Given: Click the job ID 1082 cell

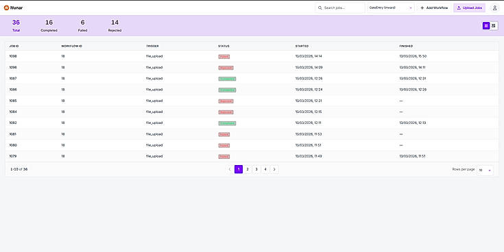Looking at the screenshot, I should 13,123.
